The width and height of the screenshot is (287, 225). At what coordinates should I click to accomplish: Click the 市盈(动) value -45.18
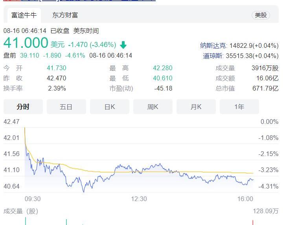coord(163,88)
